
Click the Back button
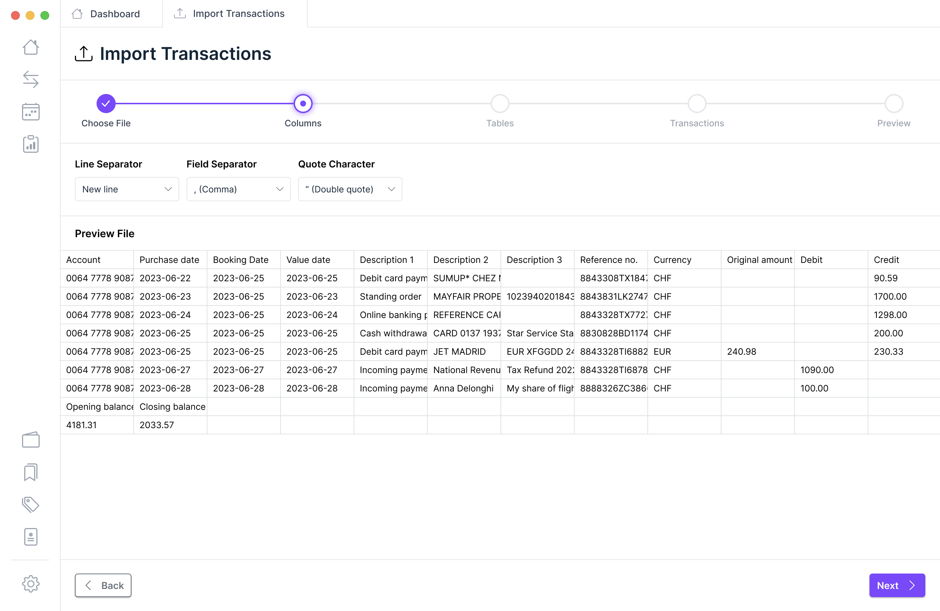pyautogui.click(x=103, y=585)
